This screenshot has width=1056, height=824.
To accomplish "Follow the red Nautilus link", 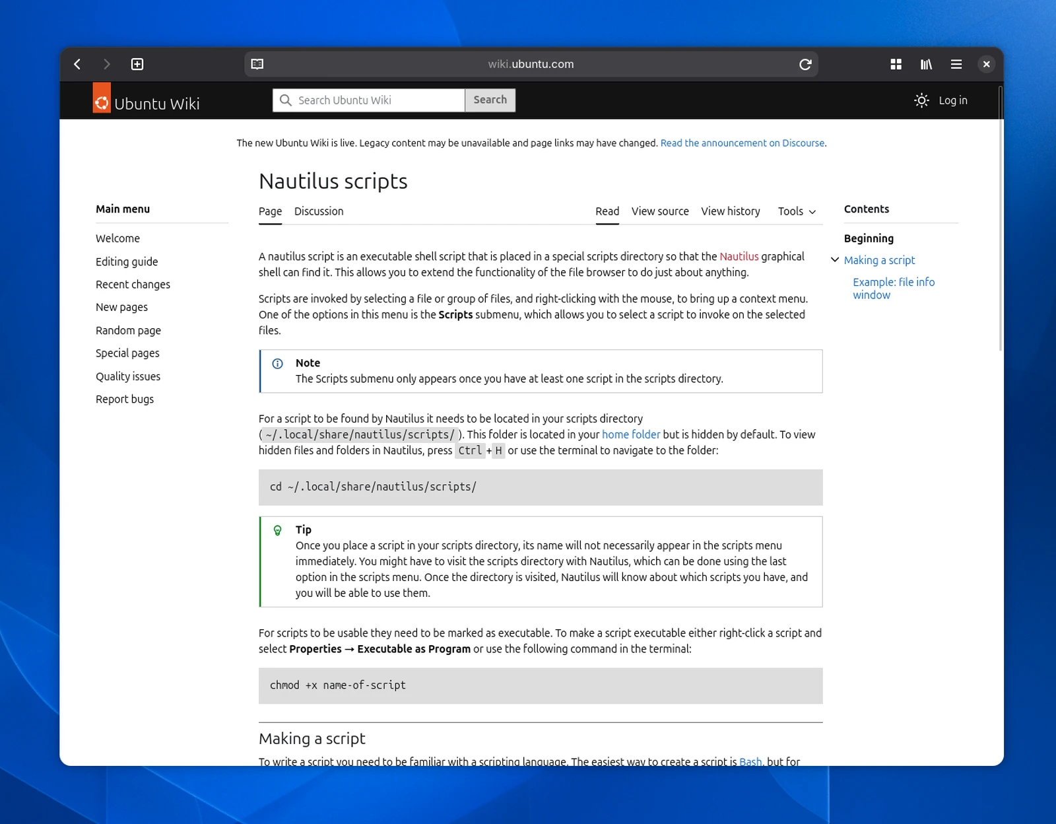I will coord(739,256).
